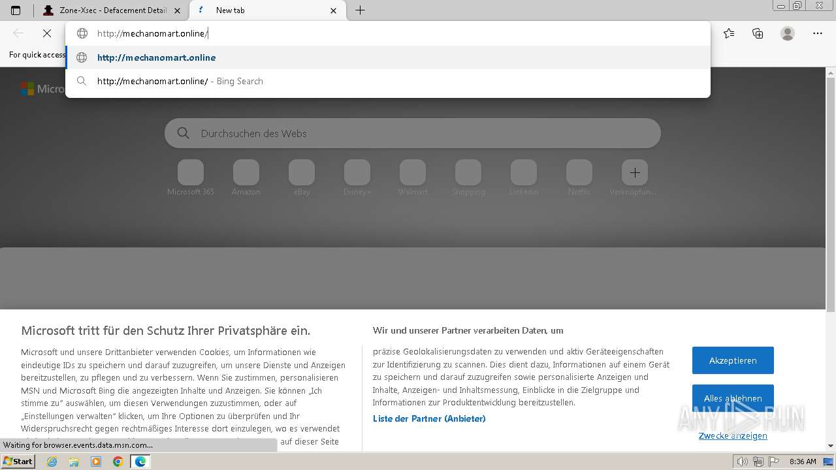Viewport: 836px width, 470px height.
Task: Select the New tab tab
Action: (266, 10)
